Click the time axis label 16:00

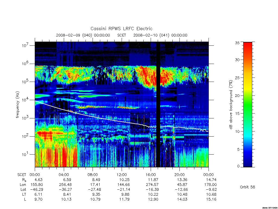150,175
